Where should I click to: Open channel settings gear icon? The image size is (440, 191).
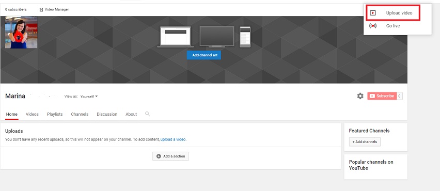pos(360,96)
